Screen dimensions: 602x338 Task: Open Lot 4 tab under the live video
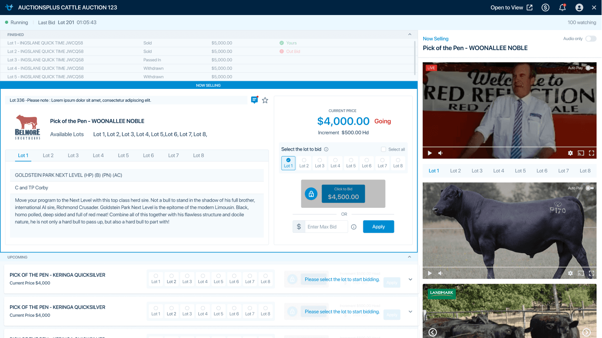[499, 171]
